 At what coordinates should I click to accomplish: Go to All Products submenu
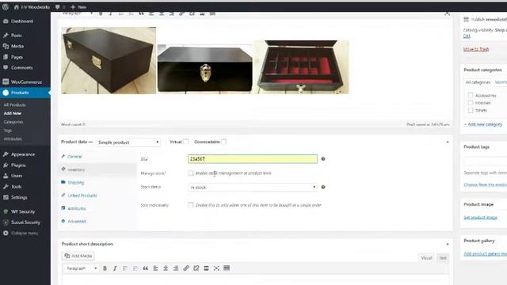coord(14,104)
